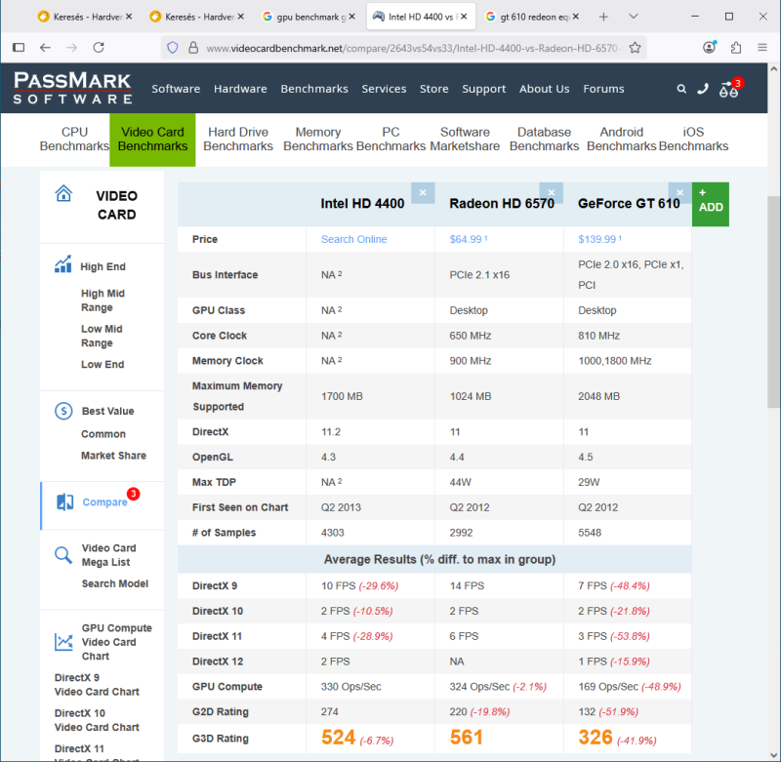Open the Store menu item
Image resolution: width=781 pixels, height=762 pixels.
coord(434,89)
